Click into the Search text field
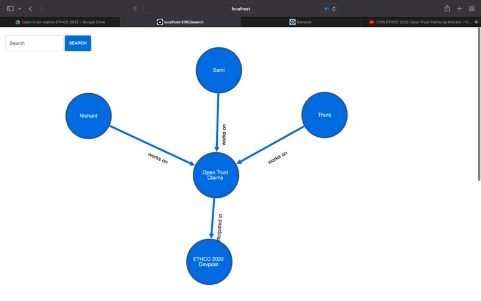481x301 pixels. click(35, 43)
